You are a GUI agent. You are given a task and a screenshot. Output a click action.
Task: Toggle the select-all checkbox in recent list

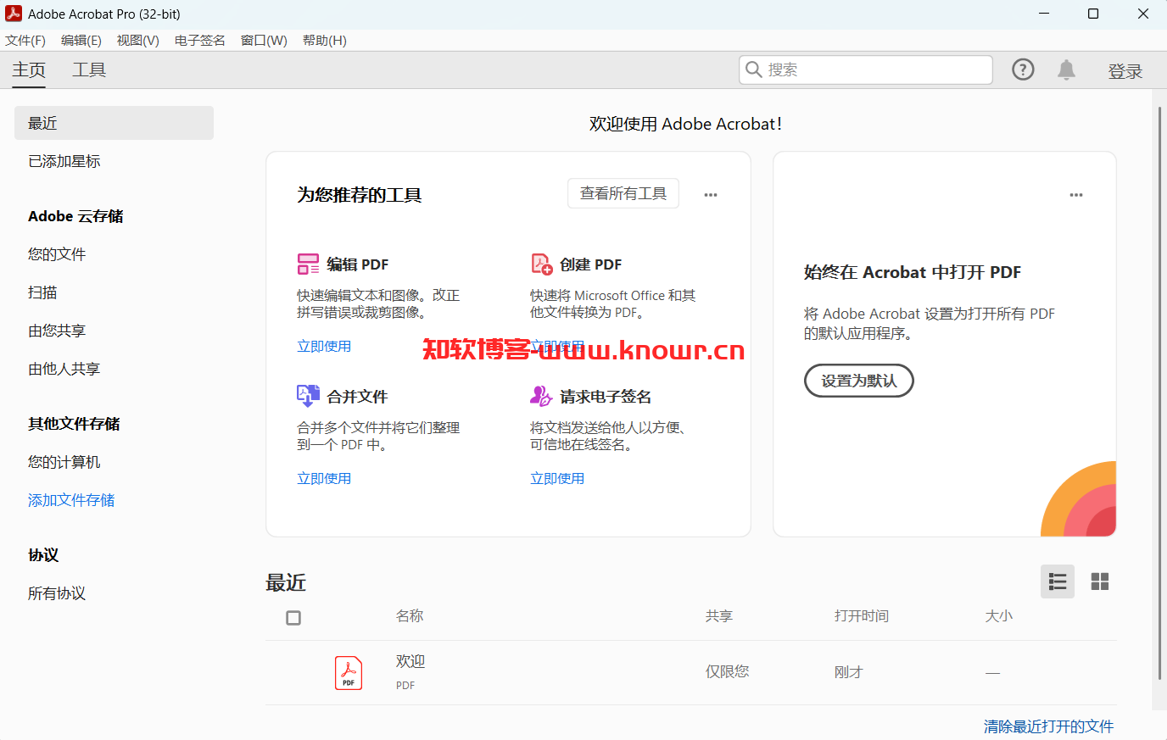tap(293, 618)
